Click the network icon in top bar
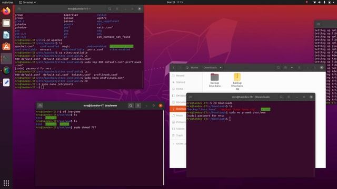This screenshot has width=337, height=189. tap(314, 2)
